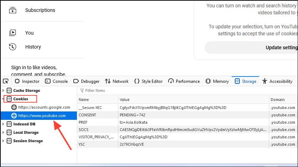Open the Accessibility tab
This screenshot has height=167, width=298.
coord(277,81)
